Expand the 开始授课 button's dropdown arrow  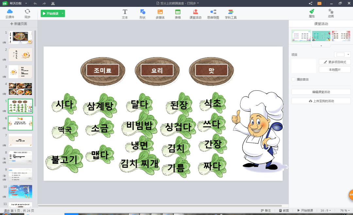pyautogui.click(x=62, y=13)
